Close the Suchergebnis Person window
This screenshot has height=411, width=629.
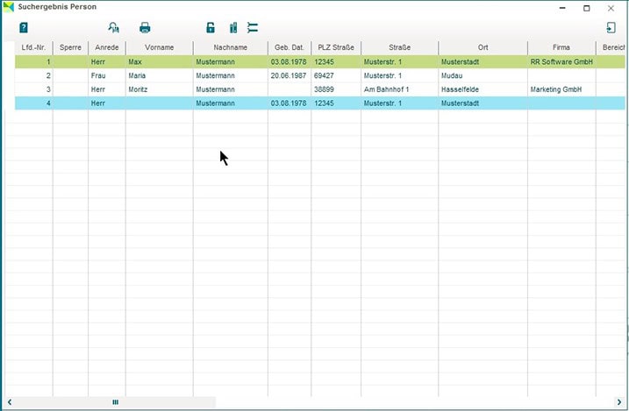611,8
